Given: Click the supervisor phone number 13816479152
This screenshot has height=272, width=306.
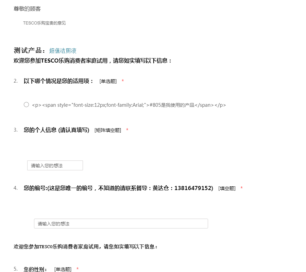Looking at the screenshot, I should pos(193,188).
